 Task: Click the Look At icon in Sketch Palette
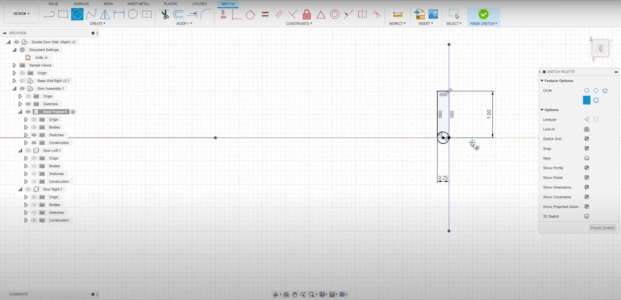(587, 129)
